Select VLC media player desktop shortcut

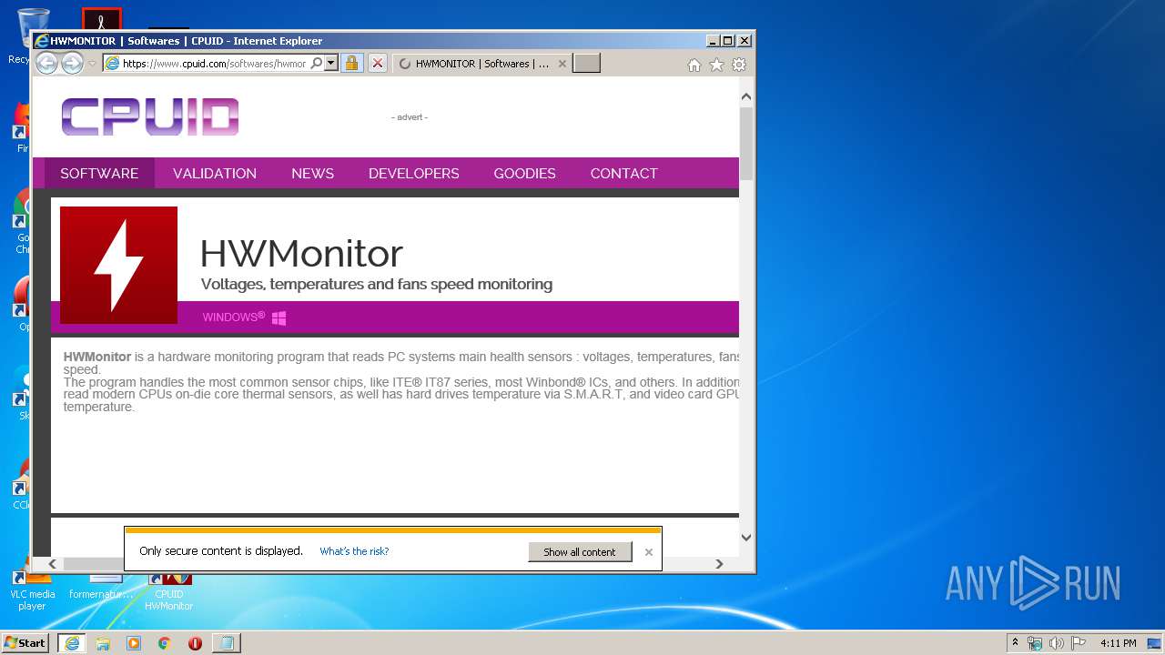[x=33, y=592]
